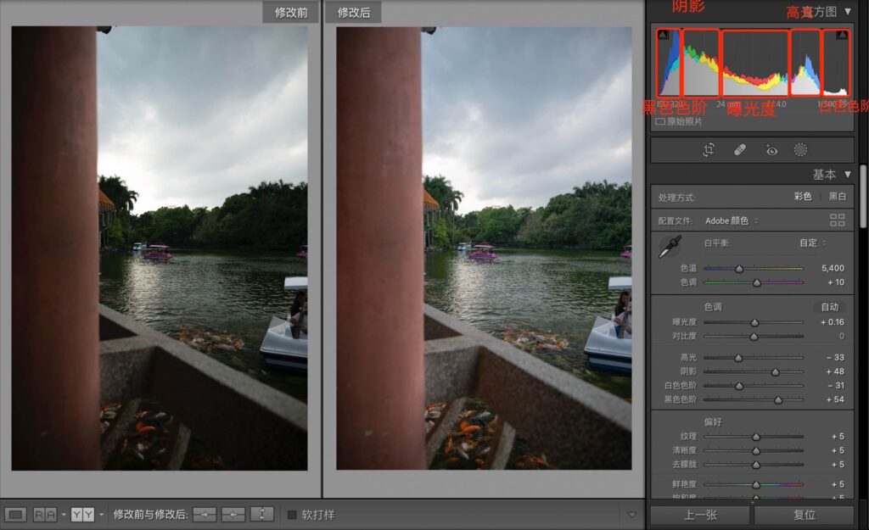Select the spot removal healing tool
The height and width of the screenshot is (530, 869).
click(739, 150)
